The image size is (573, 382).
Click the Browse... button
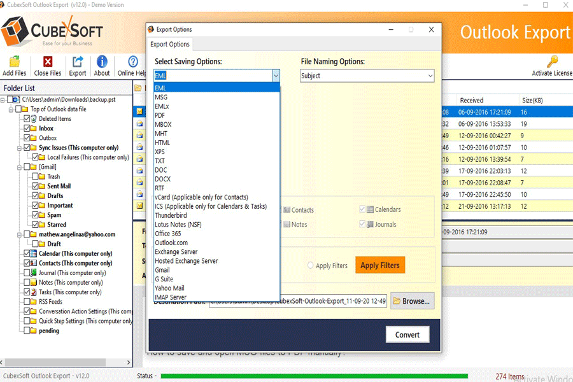[412, 301]
